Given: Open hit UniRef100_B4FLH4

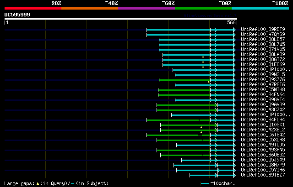Looking at the screenshot, I should [x=263, y=119].
